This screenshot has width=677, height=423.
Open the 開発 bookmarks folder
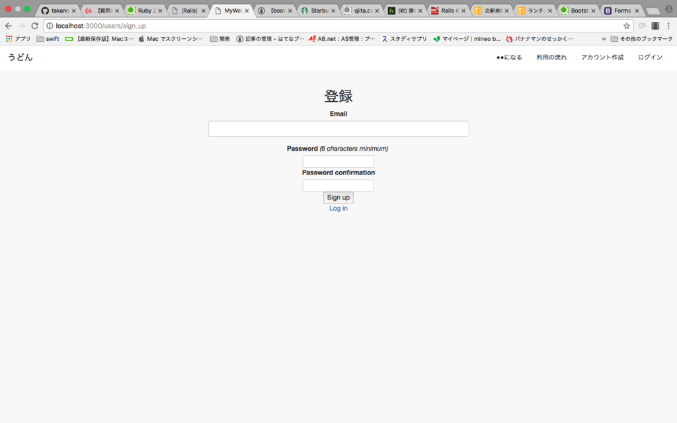(219, 39)
